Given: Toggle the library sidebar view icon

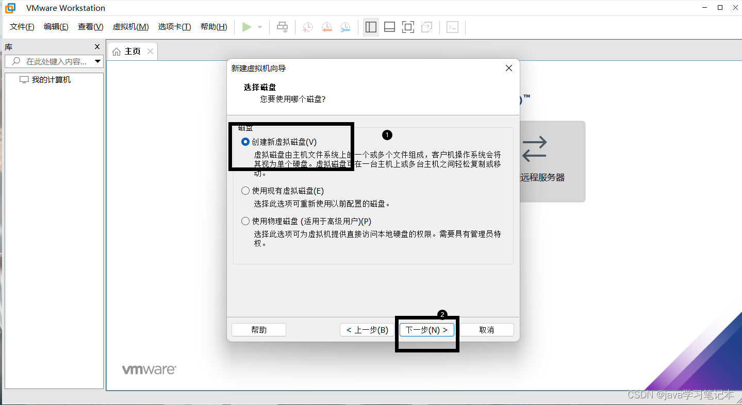Looking at the screenshot, I should pos(371,27).
